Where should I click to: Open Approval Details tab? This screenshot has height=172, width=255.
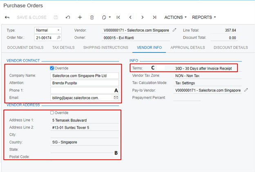[188, 48]
